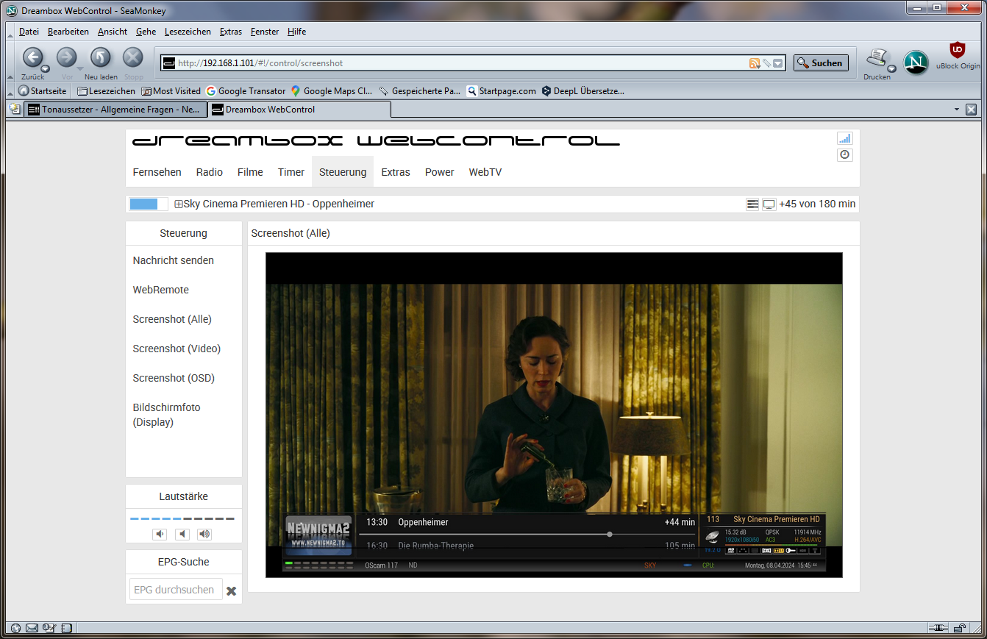Click the Google Translator bookmark

pyautogui.click(x=246, y=91)
